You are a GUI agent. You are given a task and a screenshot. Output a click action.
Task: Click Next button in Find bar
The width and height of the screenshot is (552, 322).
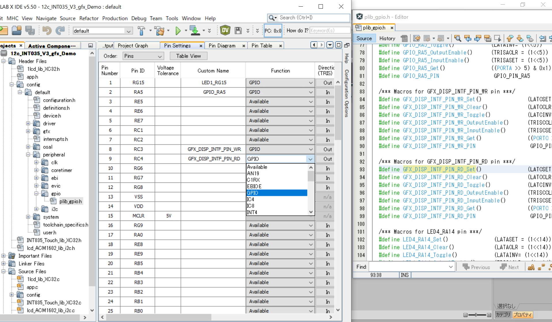click(510, 267)
